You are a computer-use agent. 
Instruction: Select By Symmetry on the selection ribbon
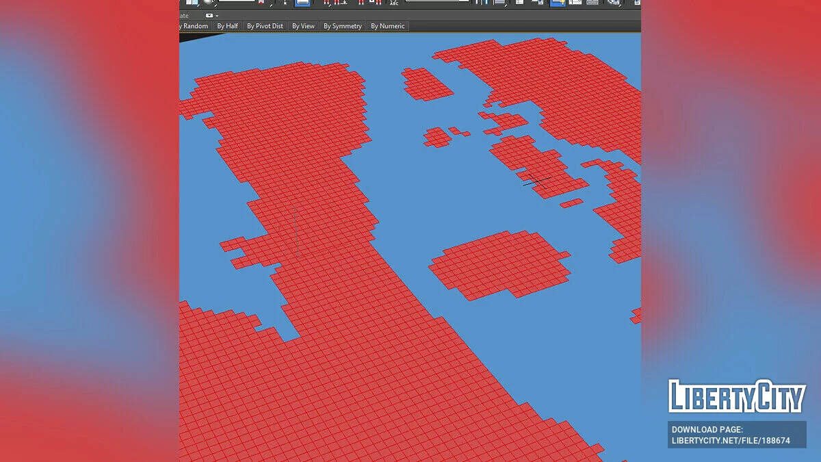click(x=343, y=25)
